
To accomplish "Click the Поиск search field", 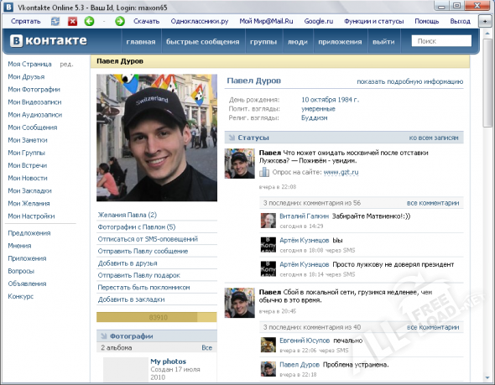I will [441, 41].
